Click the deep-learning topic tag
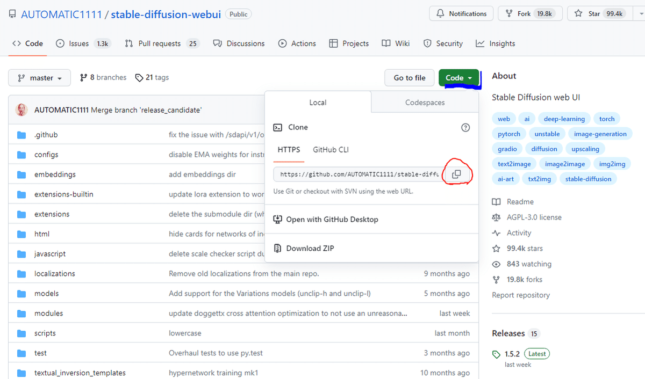This screenshot has width=645, height=379. click(564, 119)
